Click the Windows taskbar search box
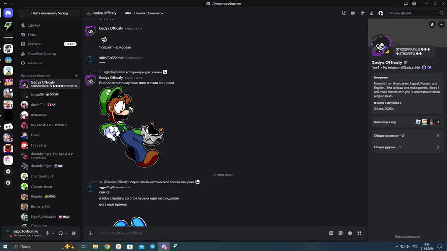The height and width of the screenshot is (251, 447). click(45, 246)
